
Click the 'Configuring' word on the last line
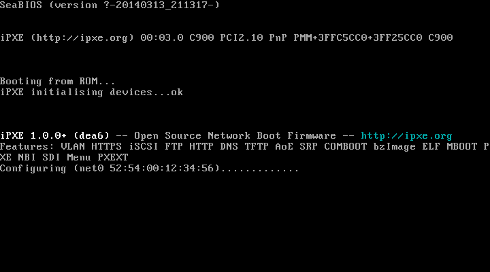33,169
